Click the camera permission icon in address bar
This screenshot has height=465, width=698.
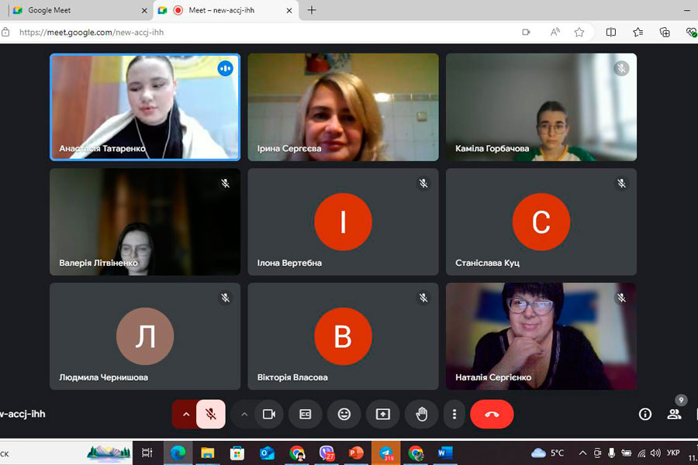click(x=526, y=32)
